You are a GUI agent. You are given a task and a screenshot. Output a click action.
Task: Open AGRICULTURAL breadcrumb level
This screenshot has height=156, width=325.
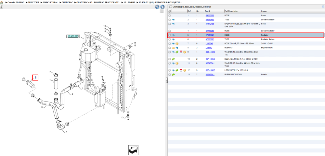coord(50,3)
